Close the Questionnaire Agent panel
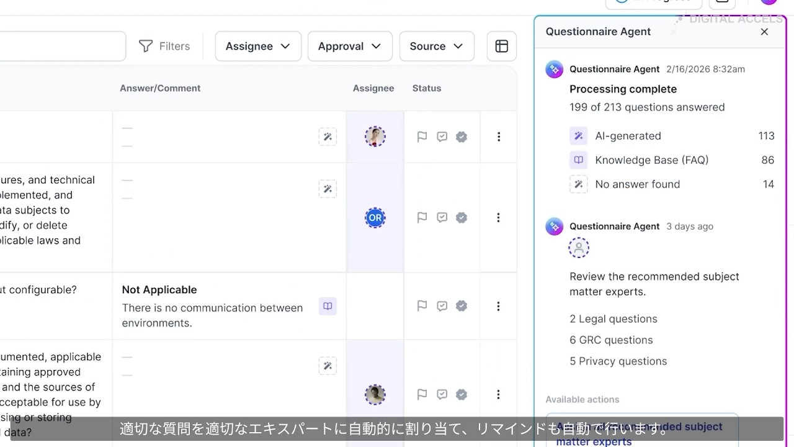The image size is (794, 447). 764,32
